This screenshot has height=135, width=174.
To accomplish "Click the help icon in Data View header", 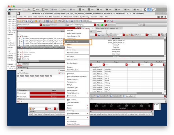I will (x=76, y=28).
